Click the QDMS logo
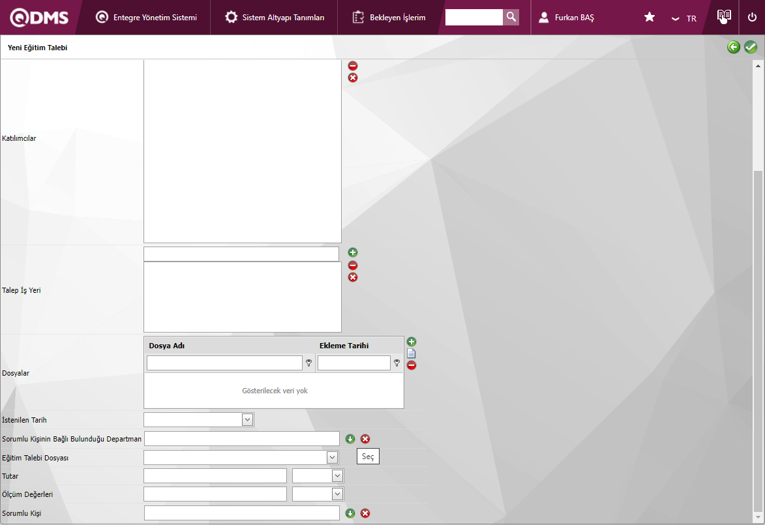Viewport: 765px width, 525px height. coord(39,18)
